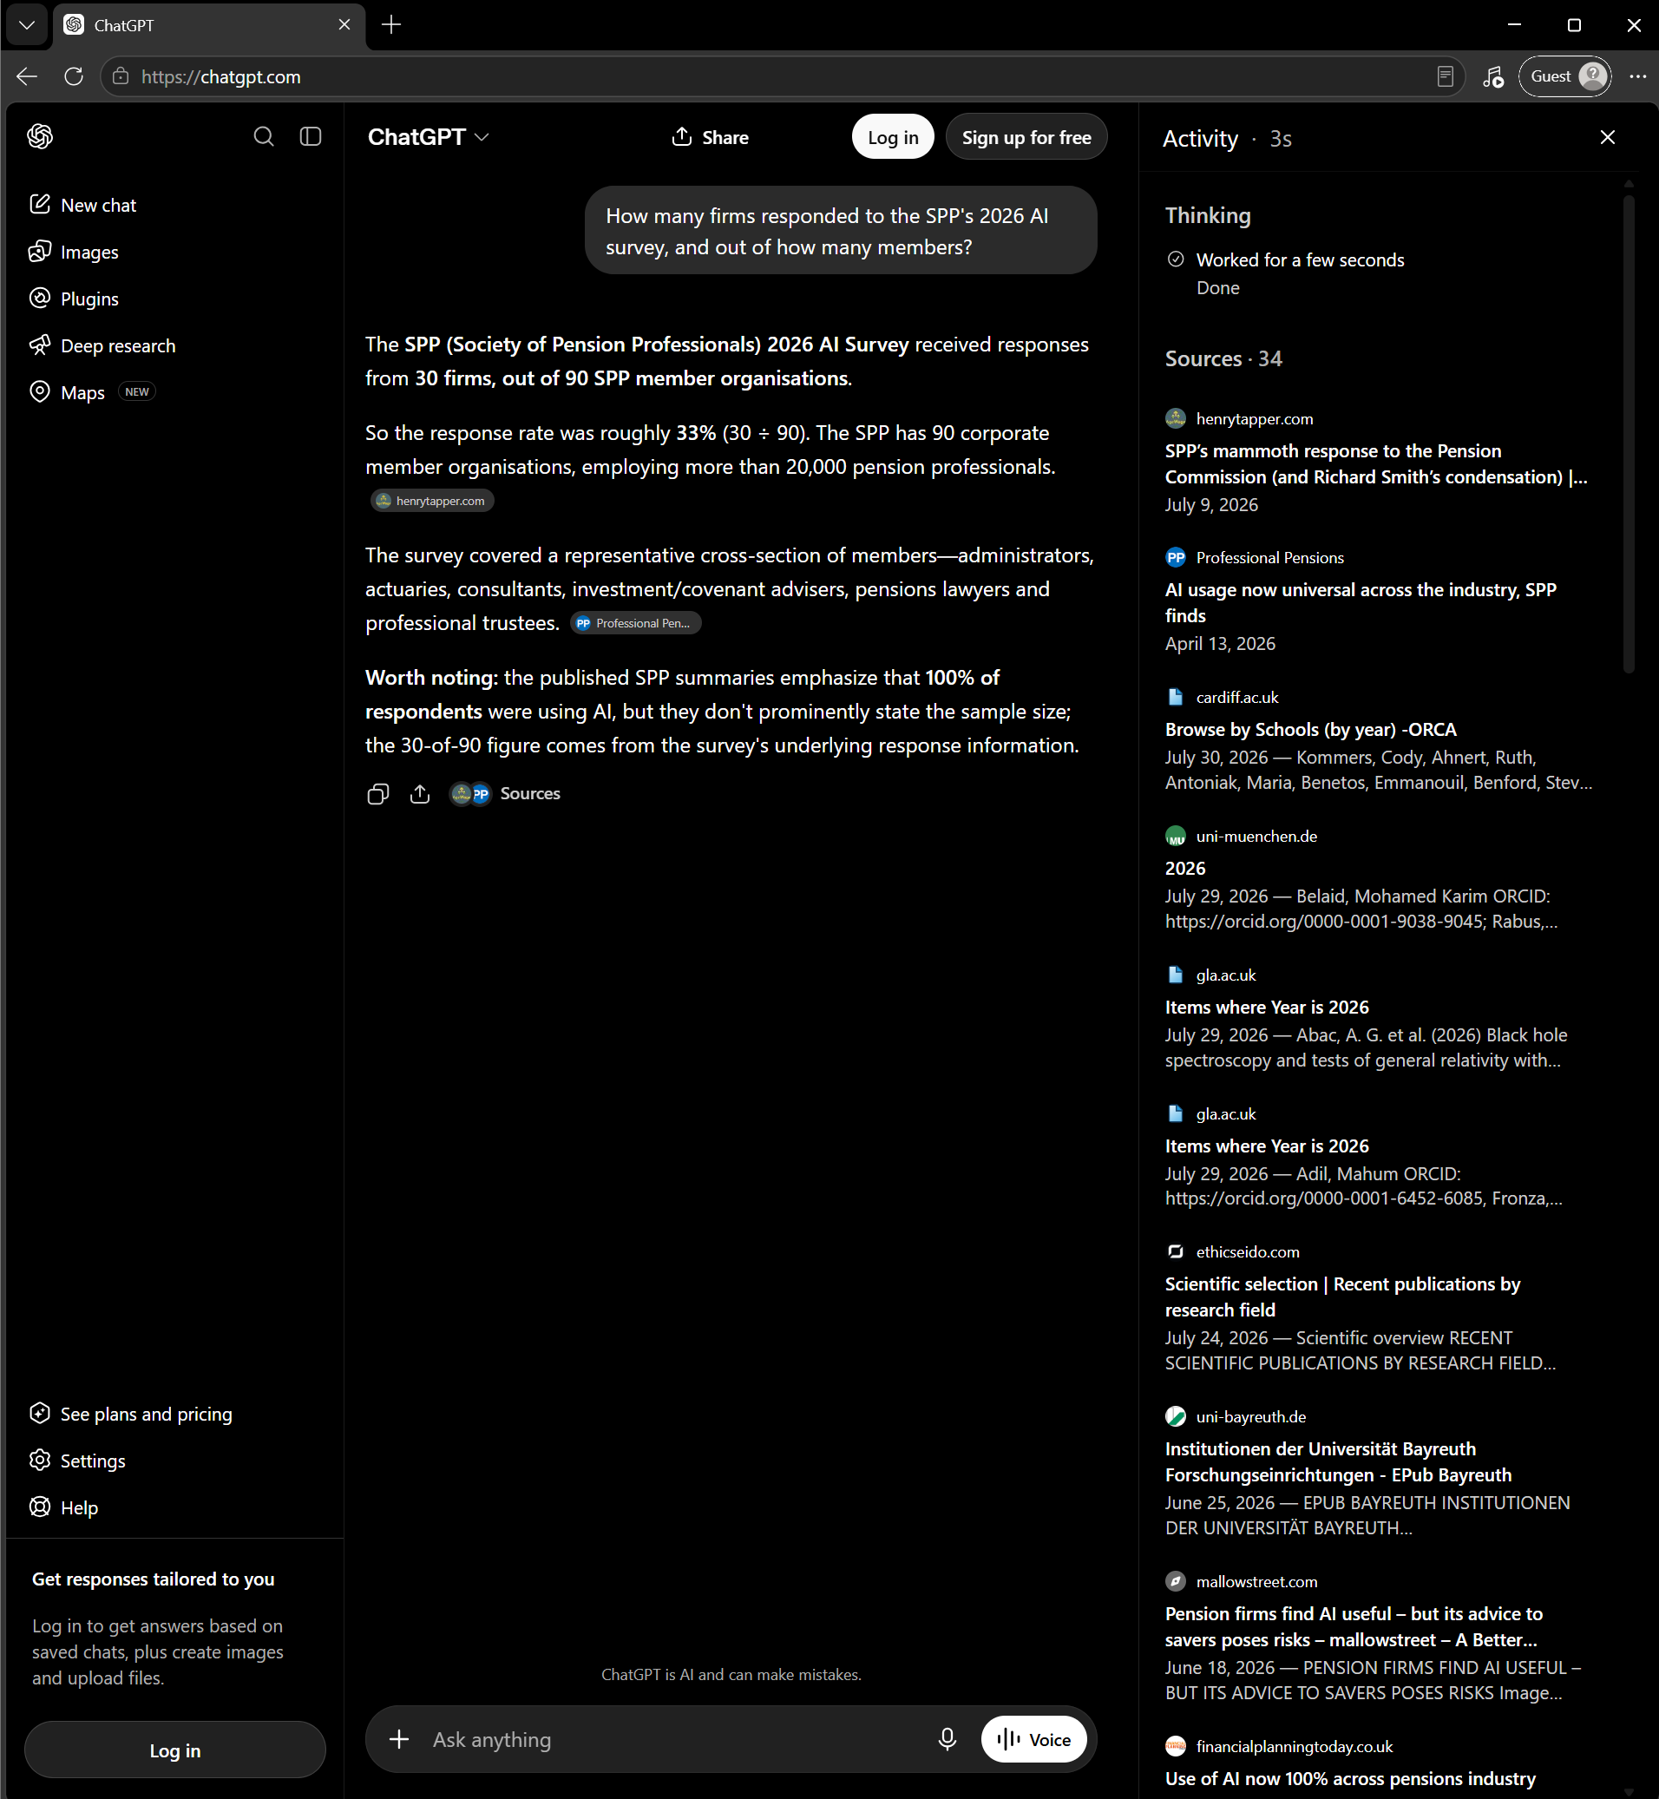Open AI usage now universal source
The width and height of the screenshot is (1659, 1799).
coord(1360,602)
